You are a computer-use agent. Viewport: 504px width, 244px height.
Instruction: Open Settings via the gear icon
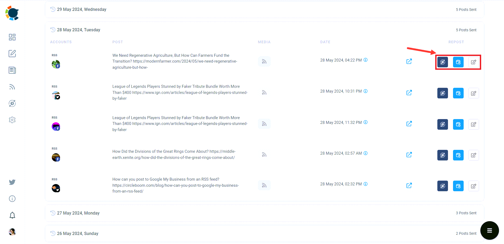pos(12,120)
